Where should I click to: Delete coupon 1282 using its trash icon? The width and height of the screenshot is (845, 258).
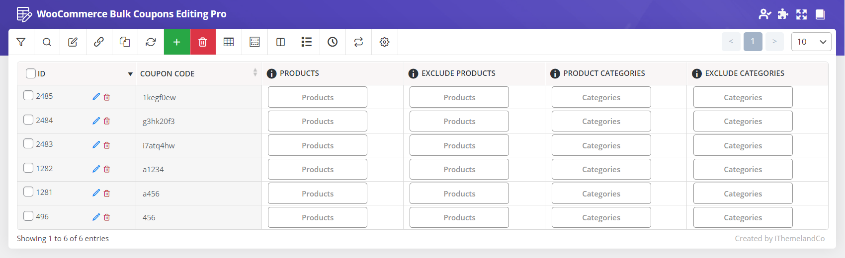pyautogui.click(x=107, y=169)
